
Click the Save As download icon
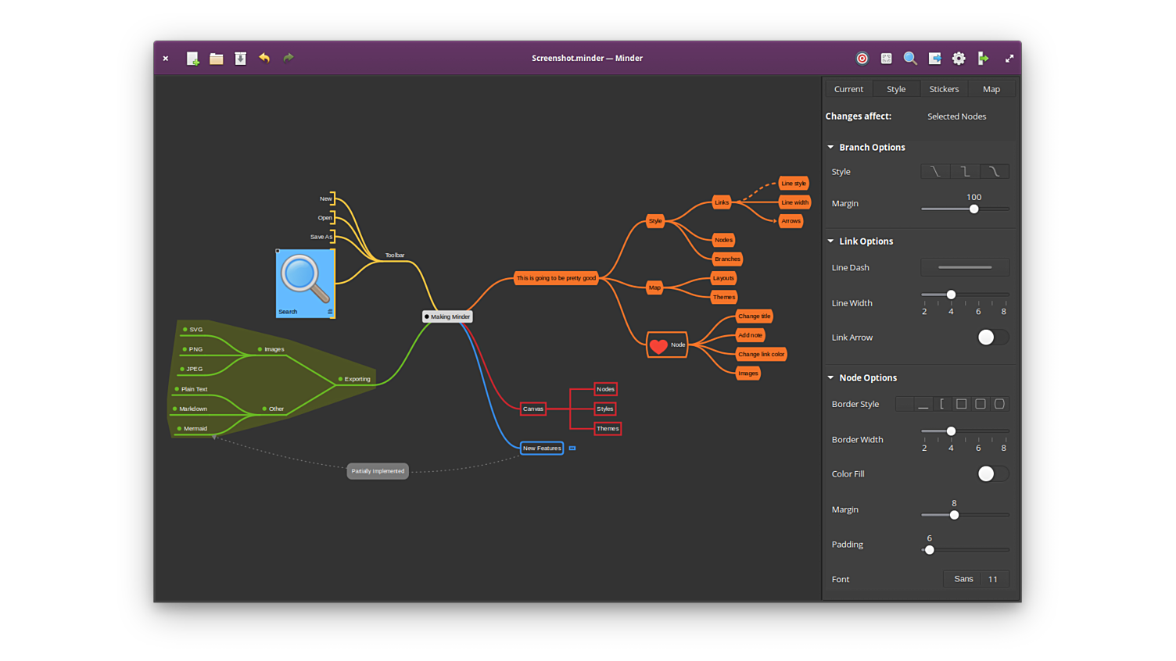241,59
